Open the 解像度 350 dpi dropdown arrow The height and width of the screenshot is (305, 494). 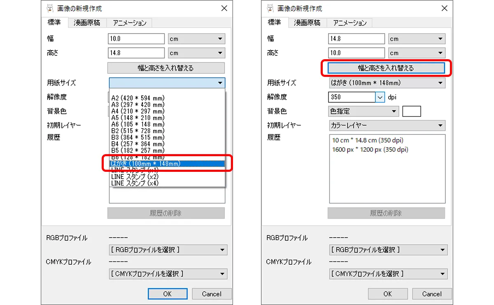[380, 97]
